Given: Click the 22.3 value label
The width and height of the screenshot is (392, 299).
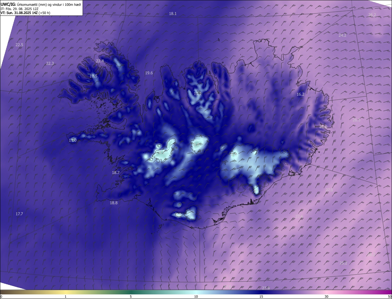Looking at the screenshot, I should click(50, 64).
